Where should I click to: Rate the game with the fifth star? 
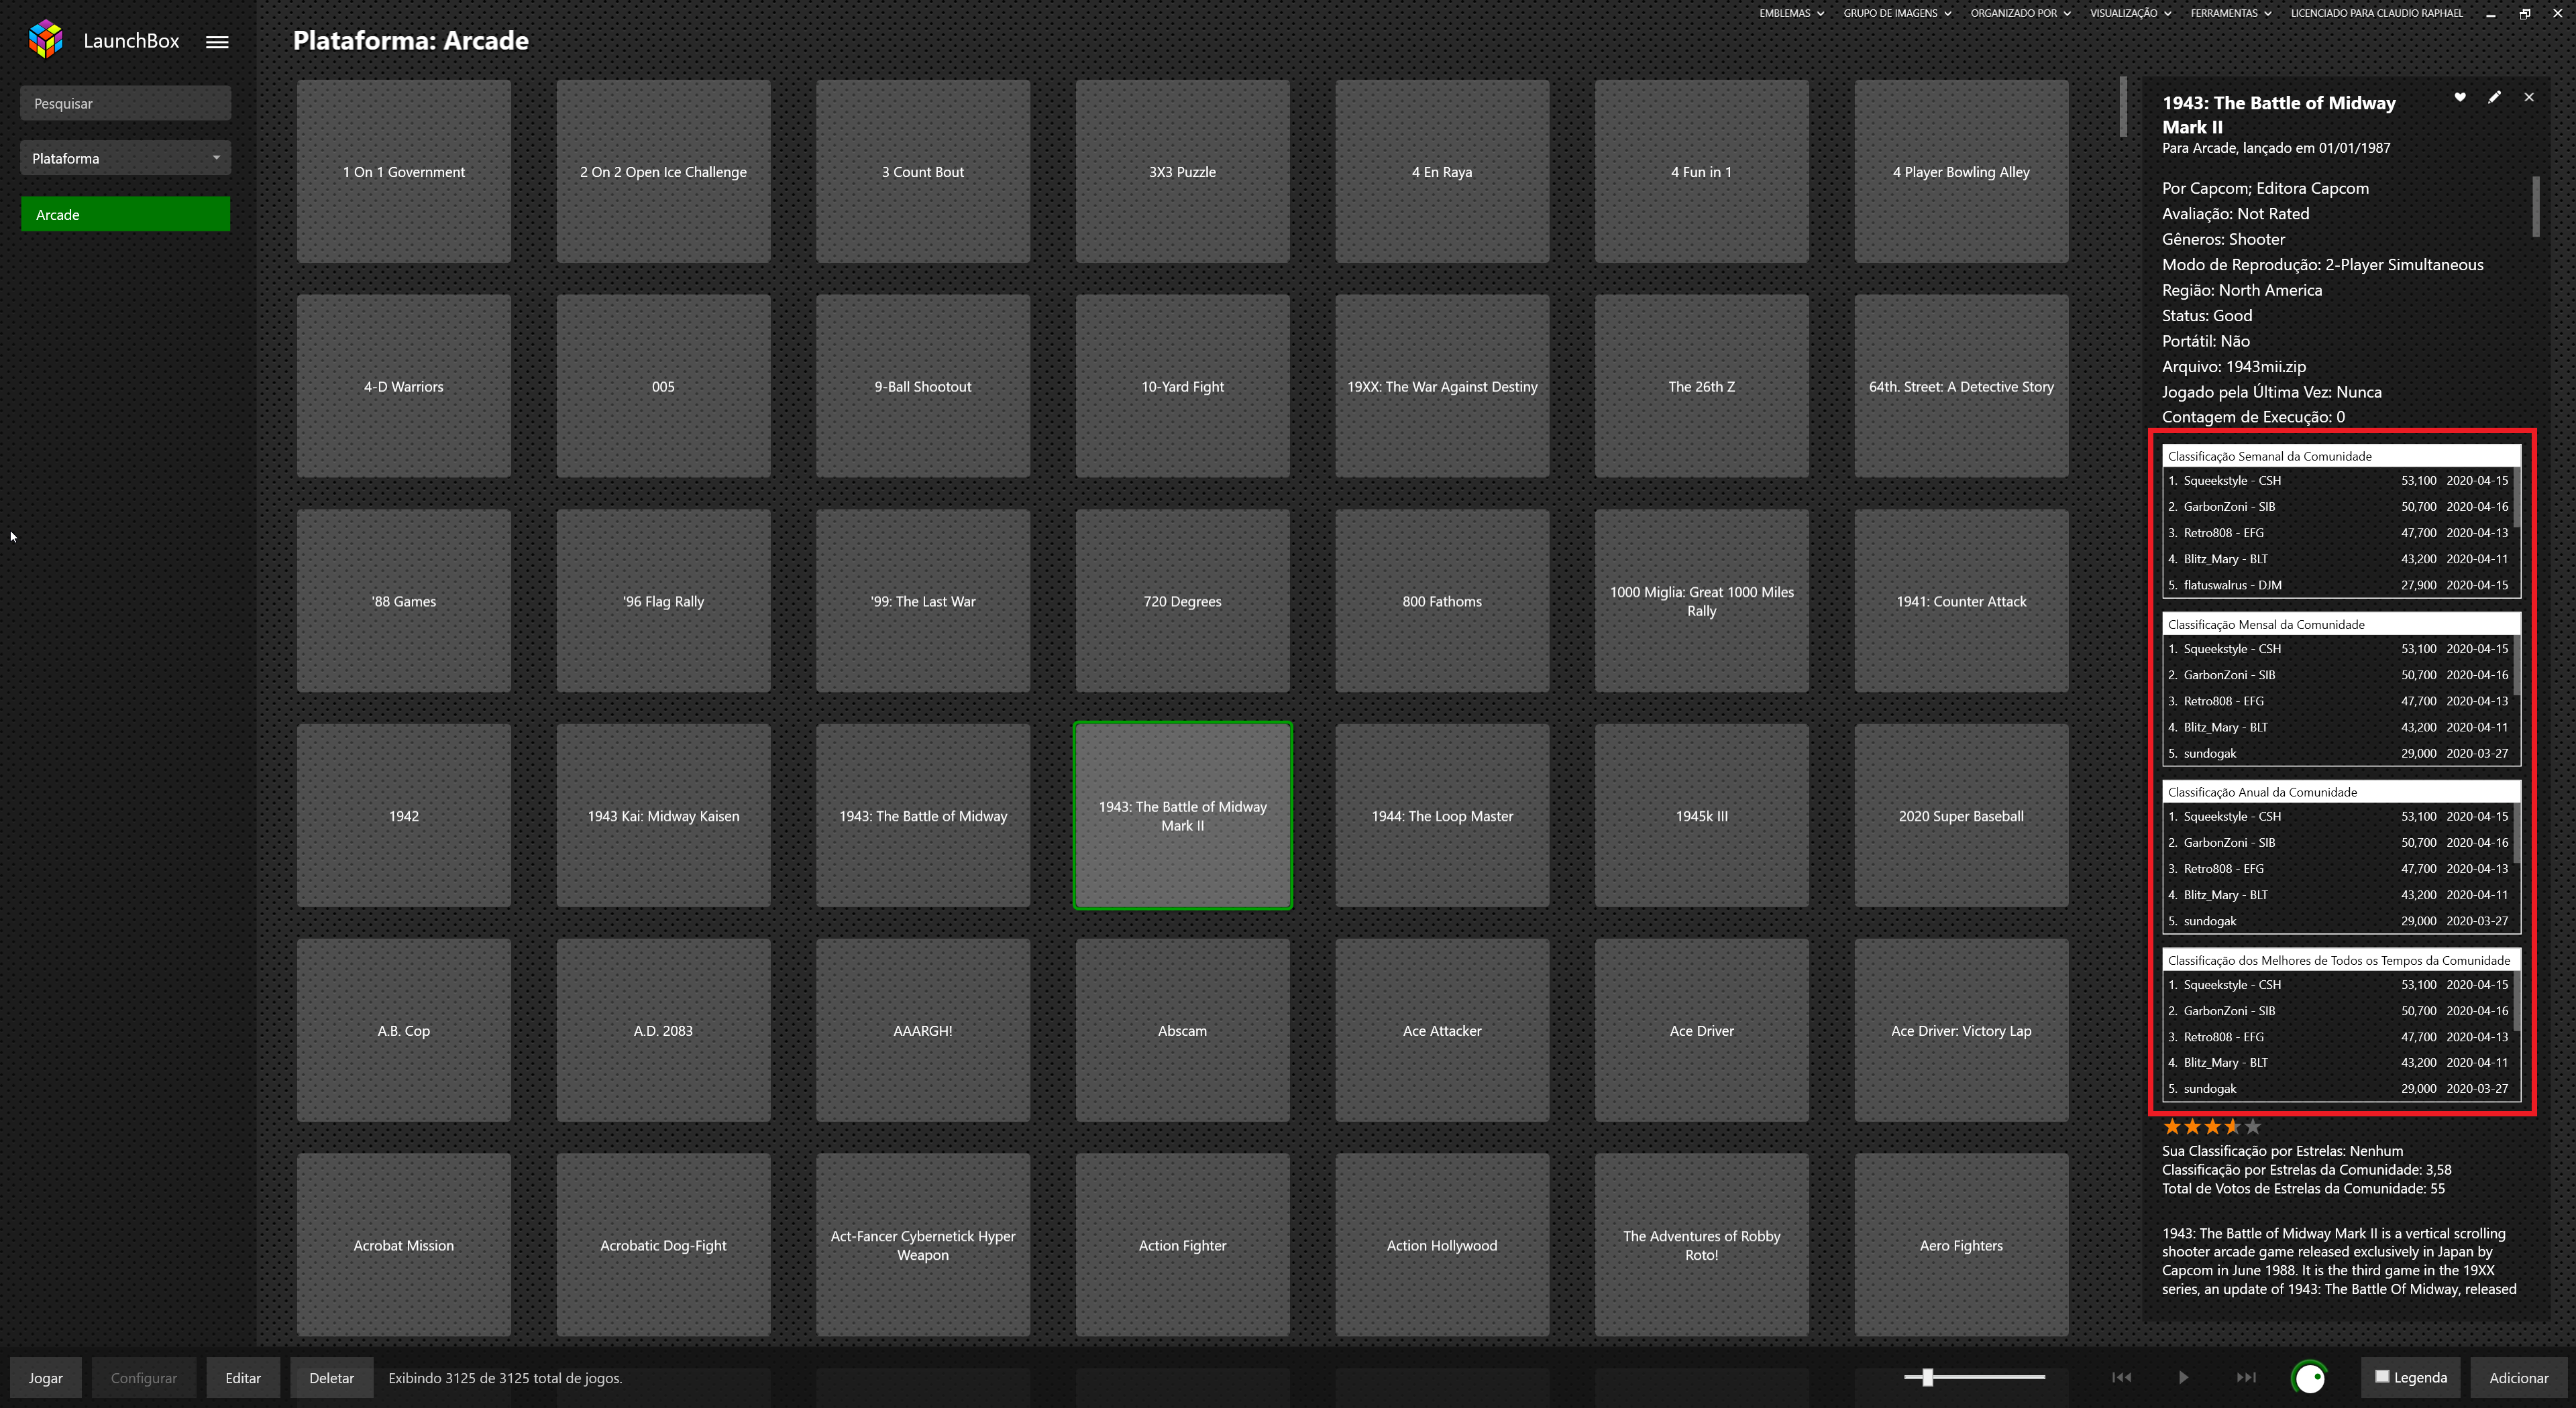tap(2253, 1126)
